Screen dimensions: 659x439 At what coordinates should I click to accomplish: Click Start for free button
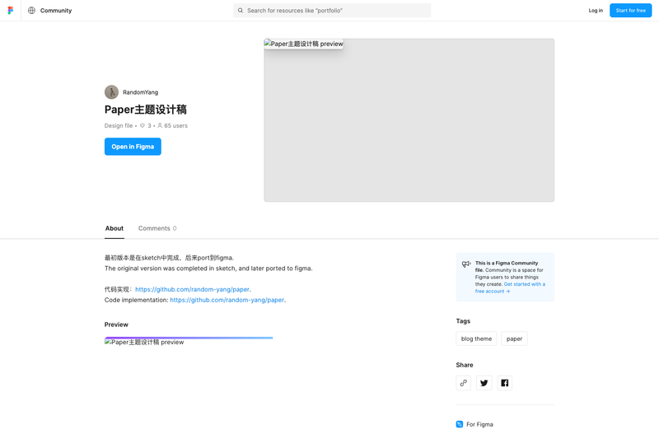[x=630, y=11]
